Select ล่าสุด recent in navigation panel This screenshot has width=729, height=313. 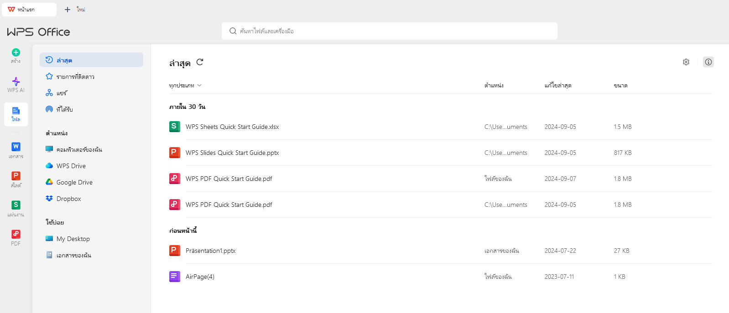click(x=91, y=60)
